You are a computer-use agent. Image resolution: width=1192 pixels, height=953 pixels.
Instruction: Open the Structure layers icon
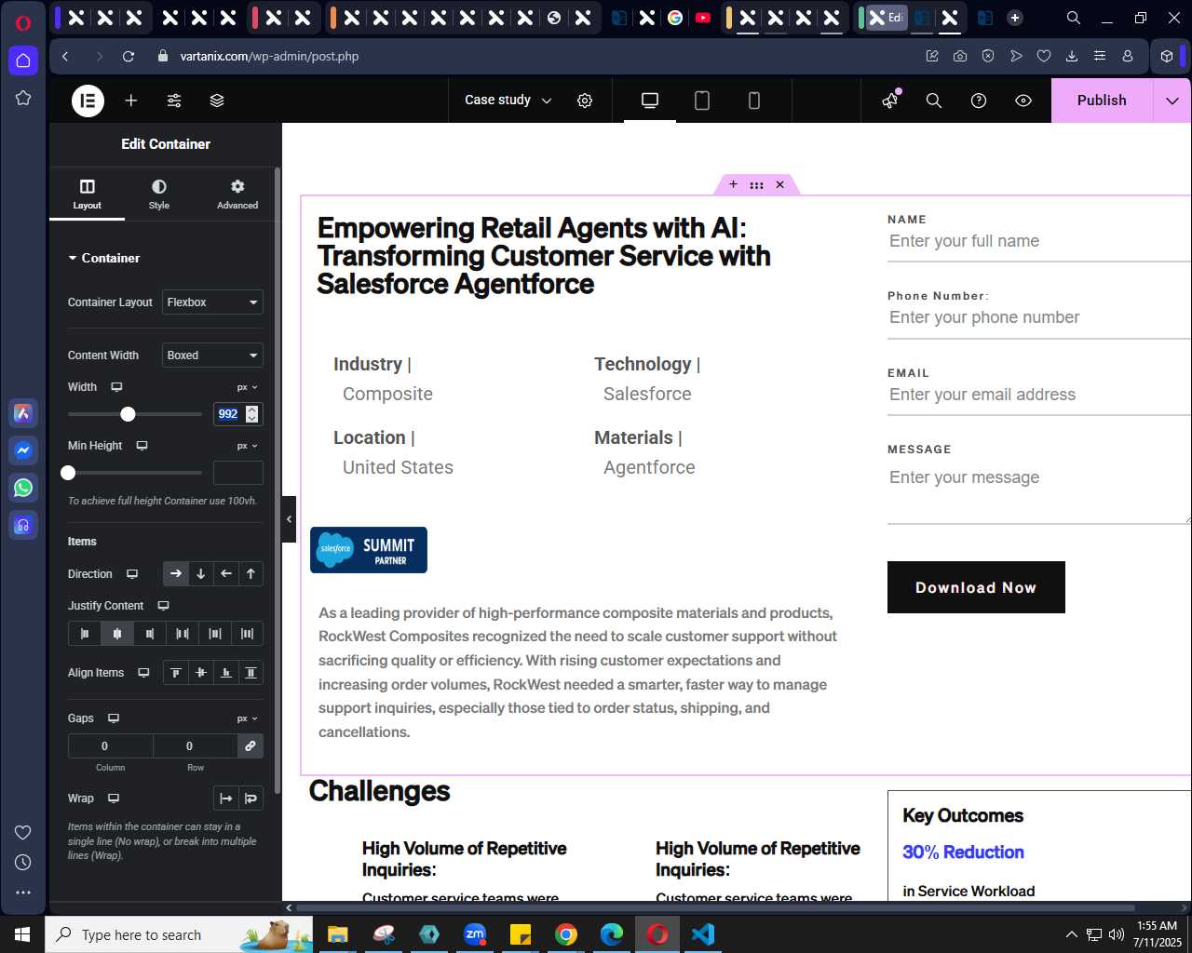coord(217,101)
